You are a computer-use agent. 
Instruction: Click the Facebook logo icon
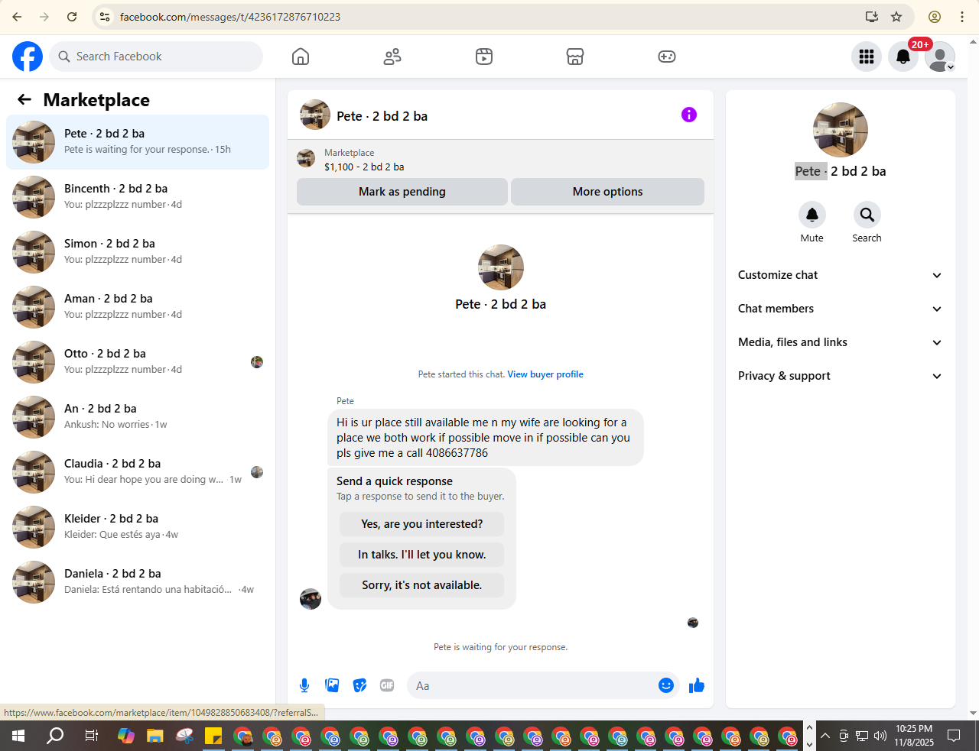coord(28,57)
